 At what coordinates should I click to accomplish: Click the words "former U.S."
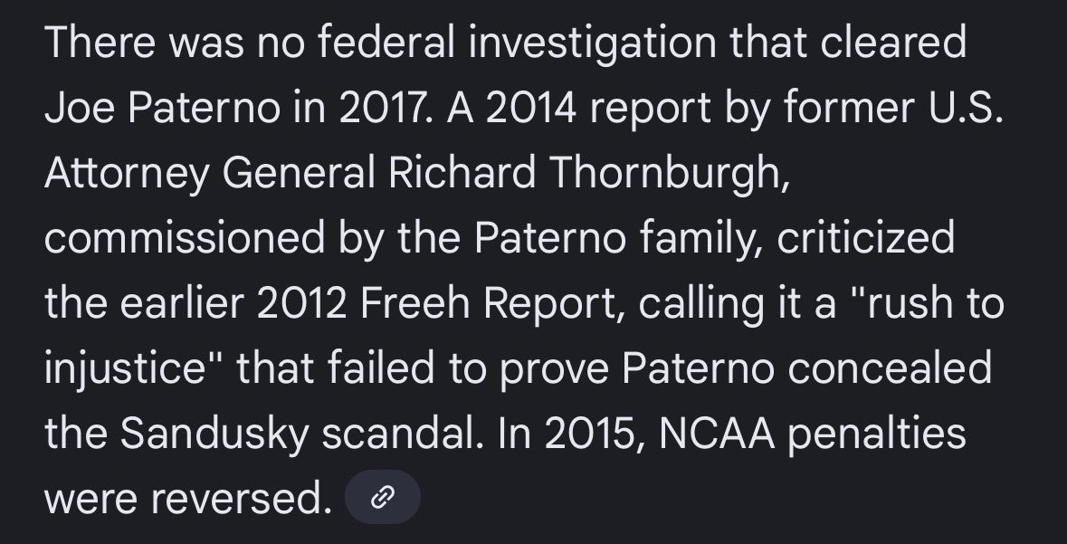click(x=893, y=107)
